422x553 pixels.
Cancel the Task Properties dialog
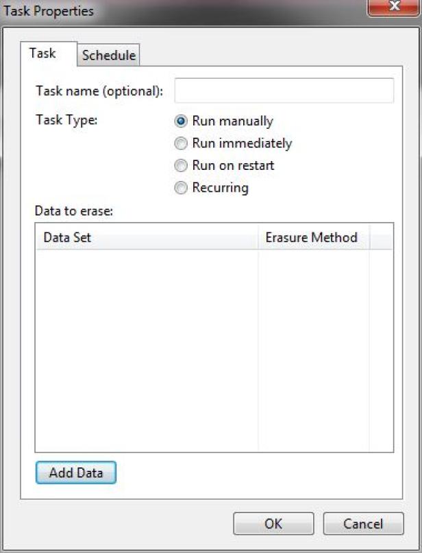(x=363, y=524)
